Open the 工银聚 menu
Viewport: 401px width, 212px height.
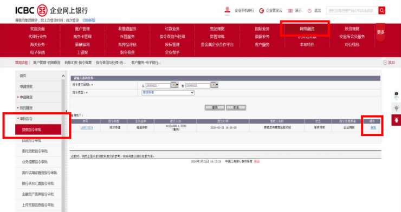coord(82,52)
